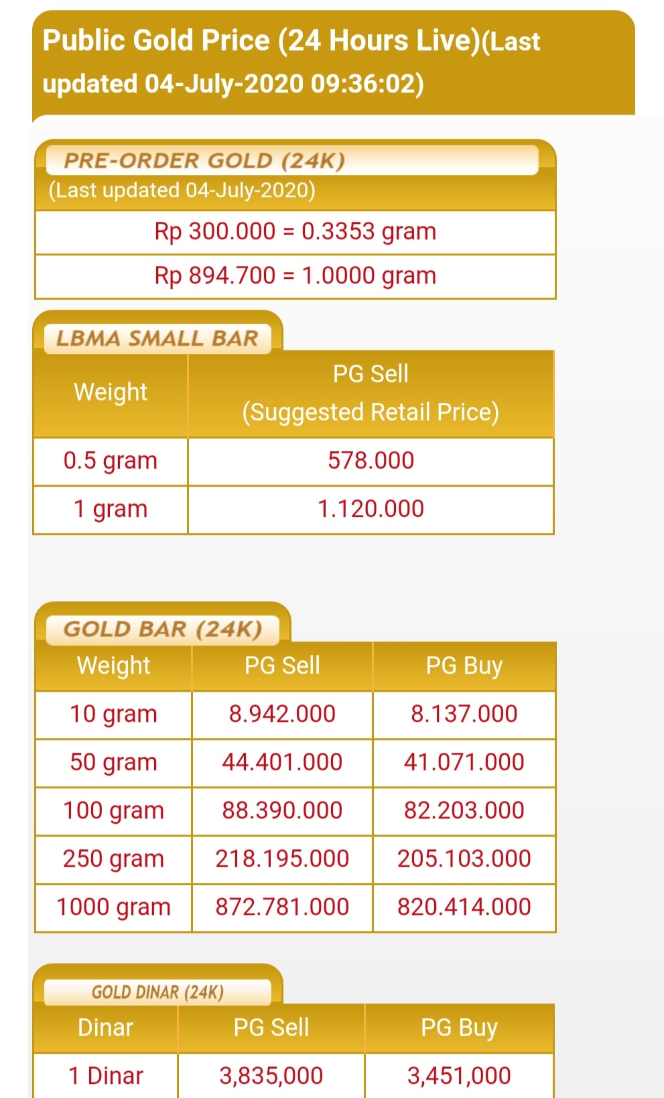This screenshot has width=664, height=1098.
Task: Select the GOLD DINAR (24K) tab label
Action: 157,992
